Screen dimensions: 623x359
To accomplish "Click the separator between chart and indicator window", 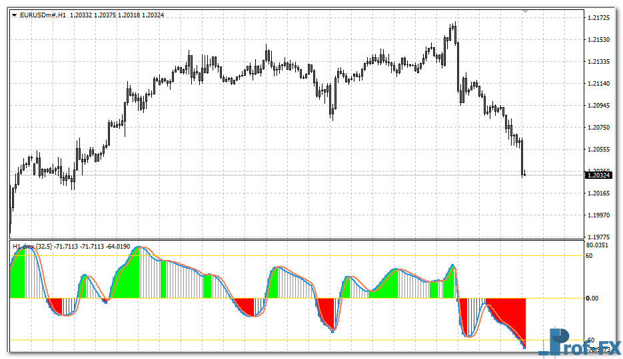I will point(293,239).
